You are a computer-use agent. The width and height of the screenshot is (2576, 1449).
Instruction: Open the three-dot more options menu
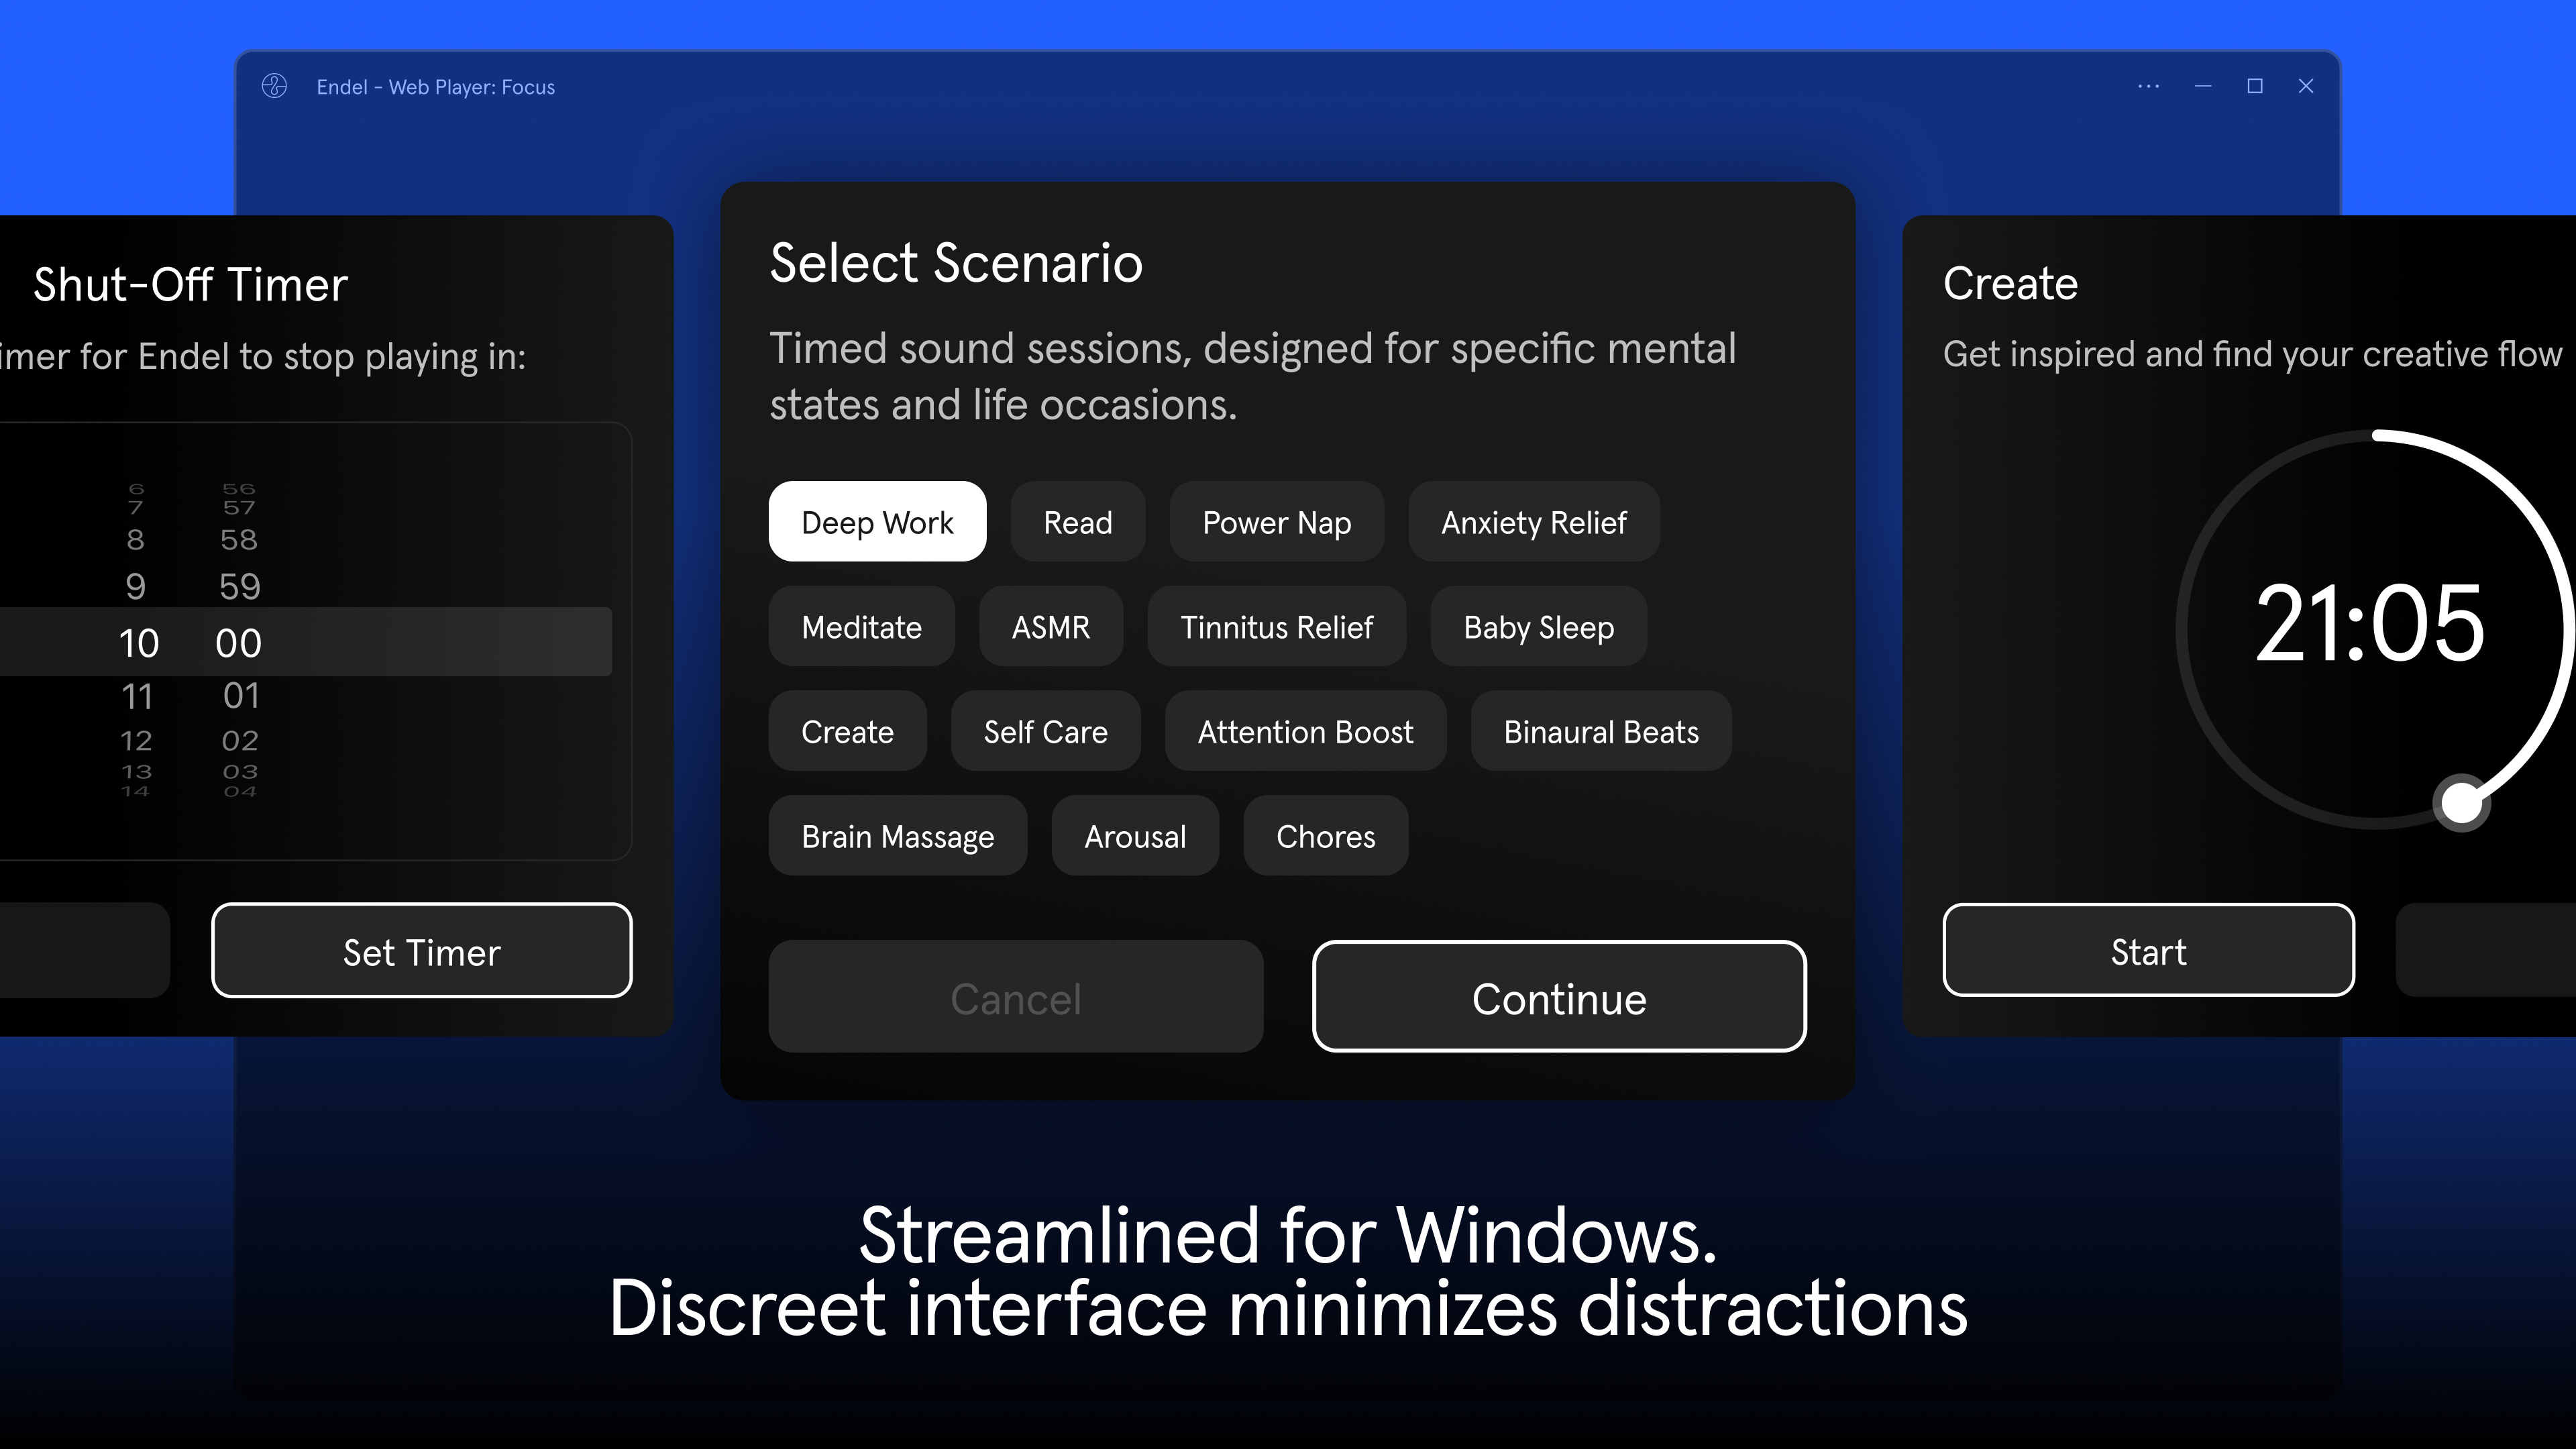pyautogui.click(x=2148, y=86)
